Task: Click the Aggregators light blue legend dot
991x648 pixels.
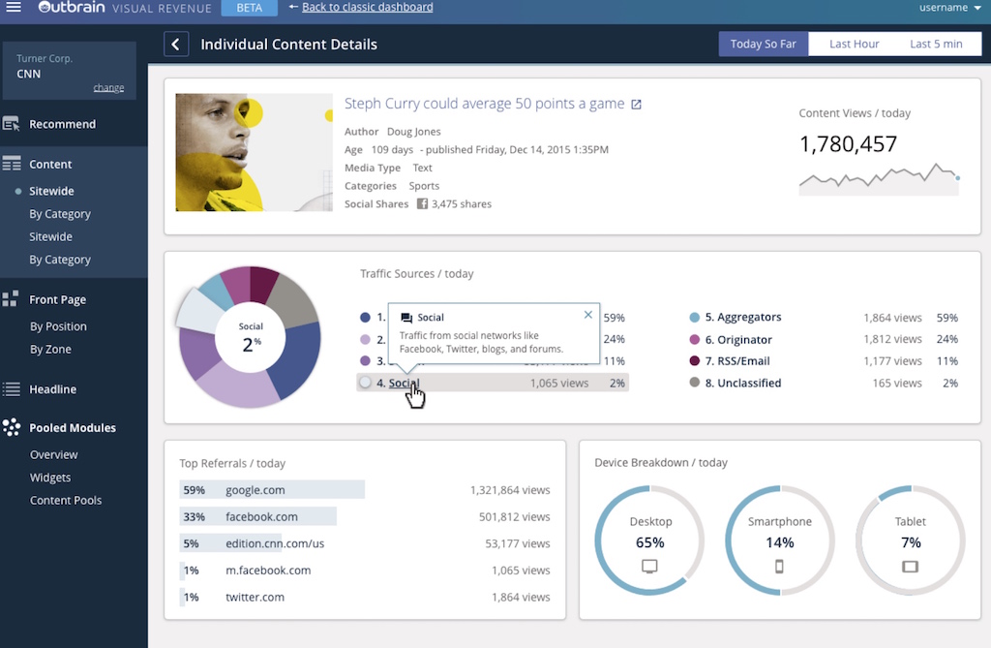Action: (694, 317)
